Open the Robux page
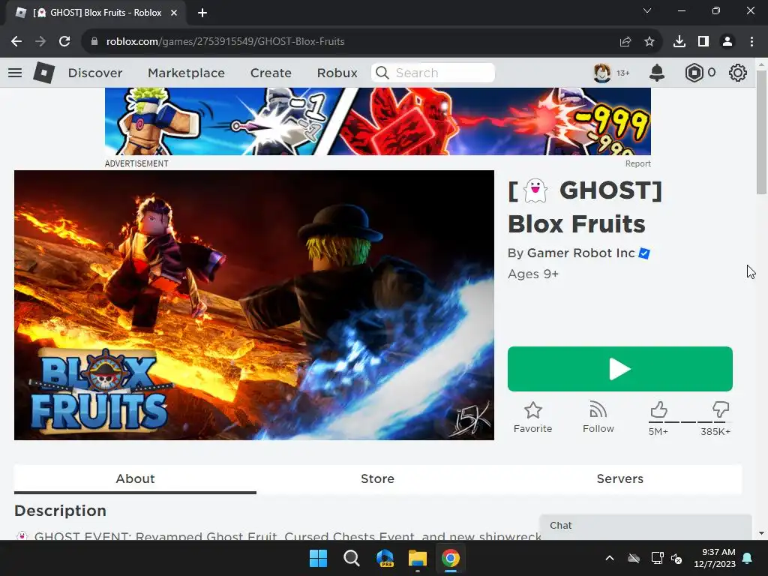Screen dimensions: 768x576 (x=337, y=73)
